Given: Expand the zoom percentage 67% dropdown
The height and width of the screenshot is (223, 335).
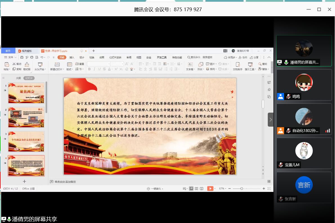Looking at the screenshot, I should tap(222, 189).
